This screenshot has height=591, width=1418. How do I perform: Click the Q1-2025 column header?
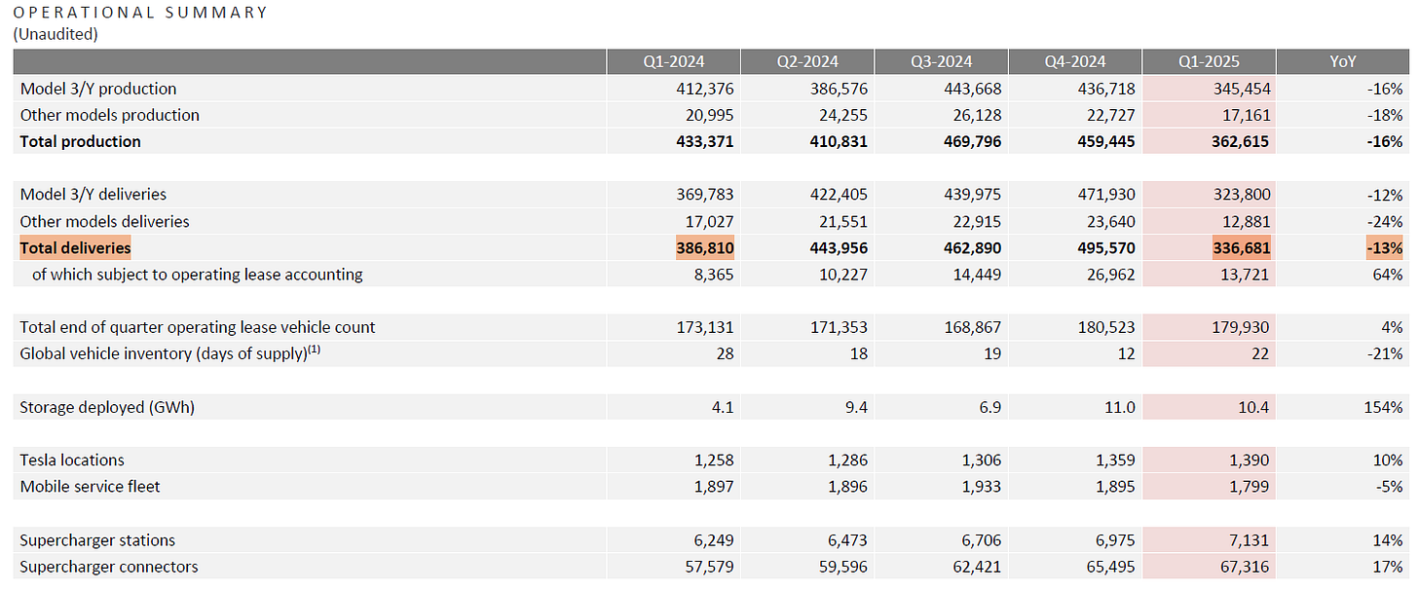(1209, 61)
